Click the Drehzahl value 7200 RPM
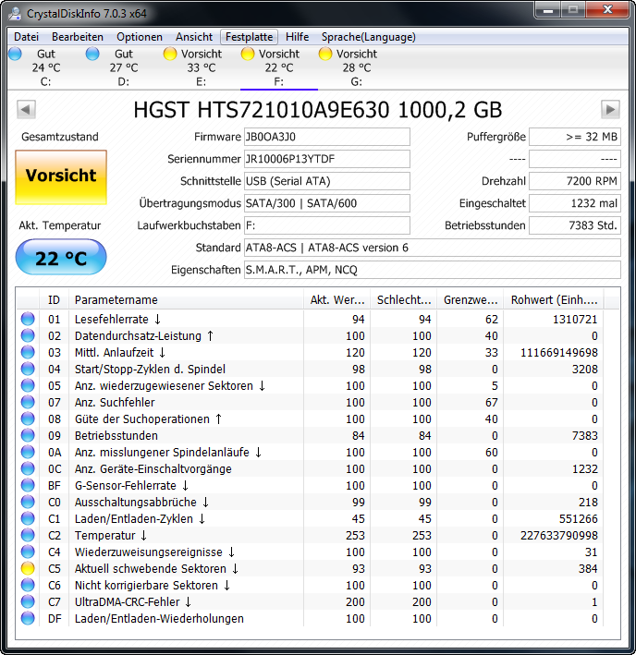The width and height of the screenshot is (636, 655). 575,181
